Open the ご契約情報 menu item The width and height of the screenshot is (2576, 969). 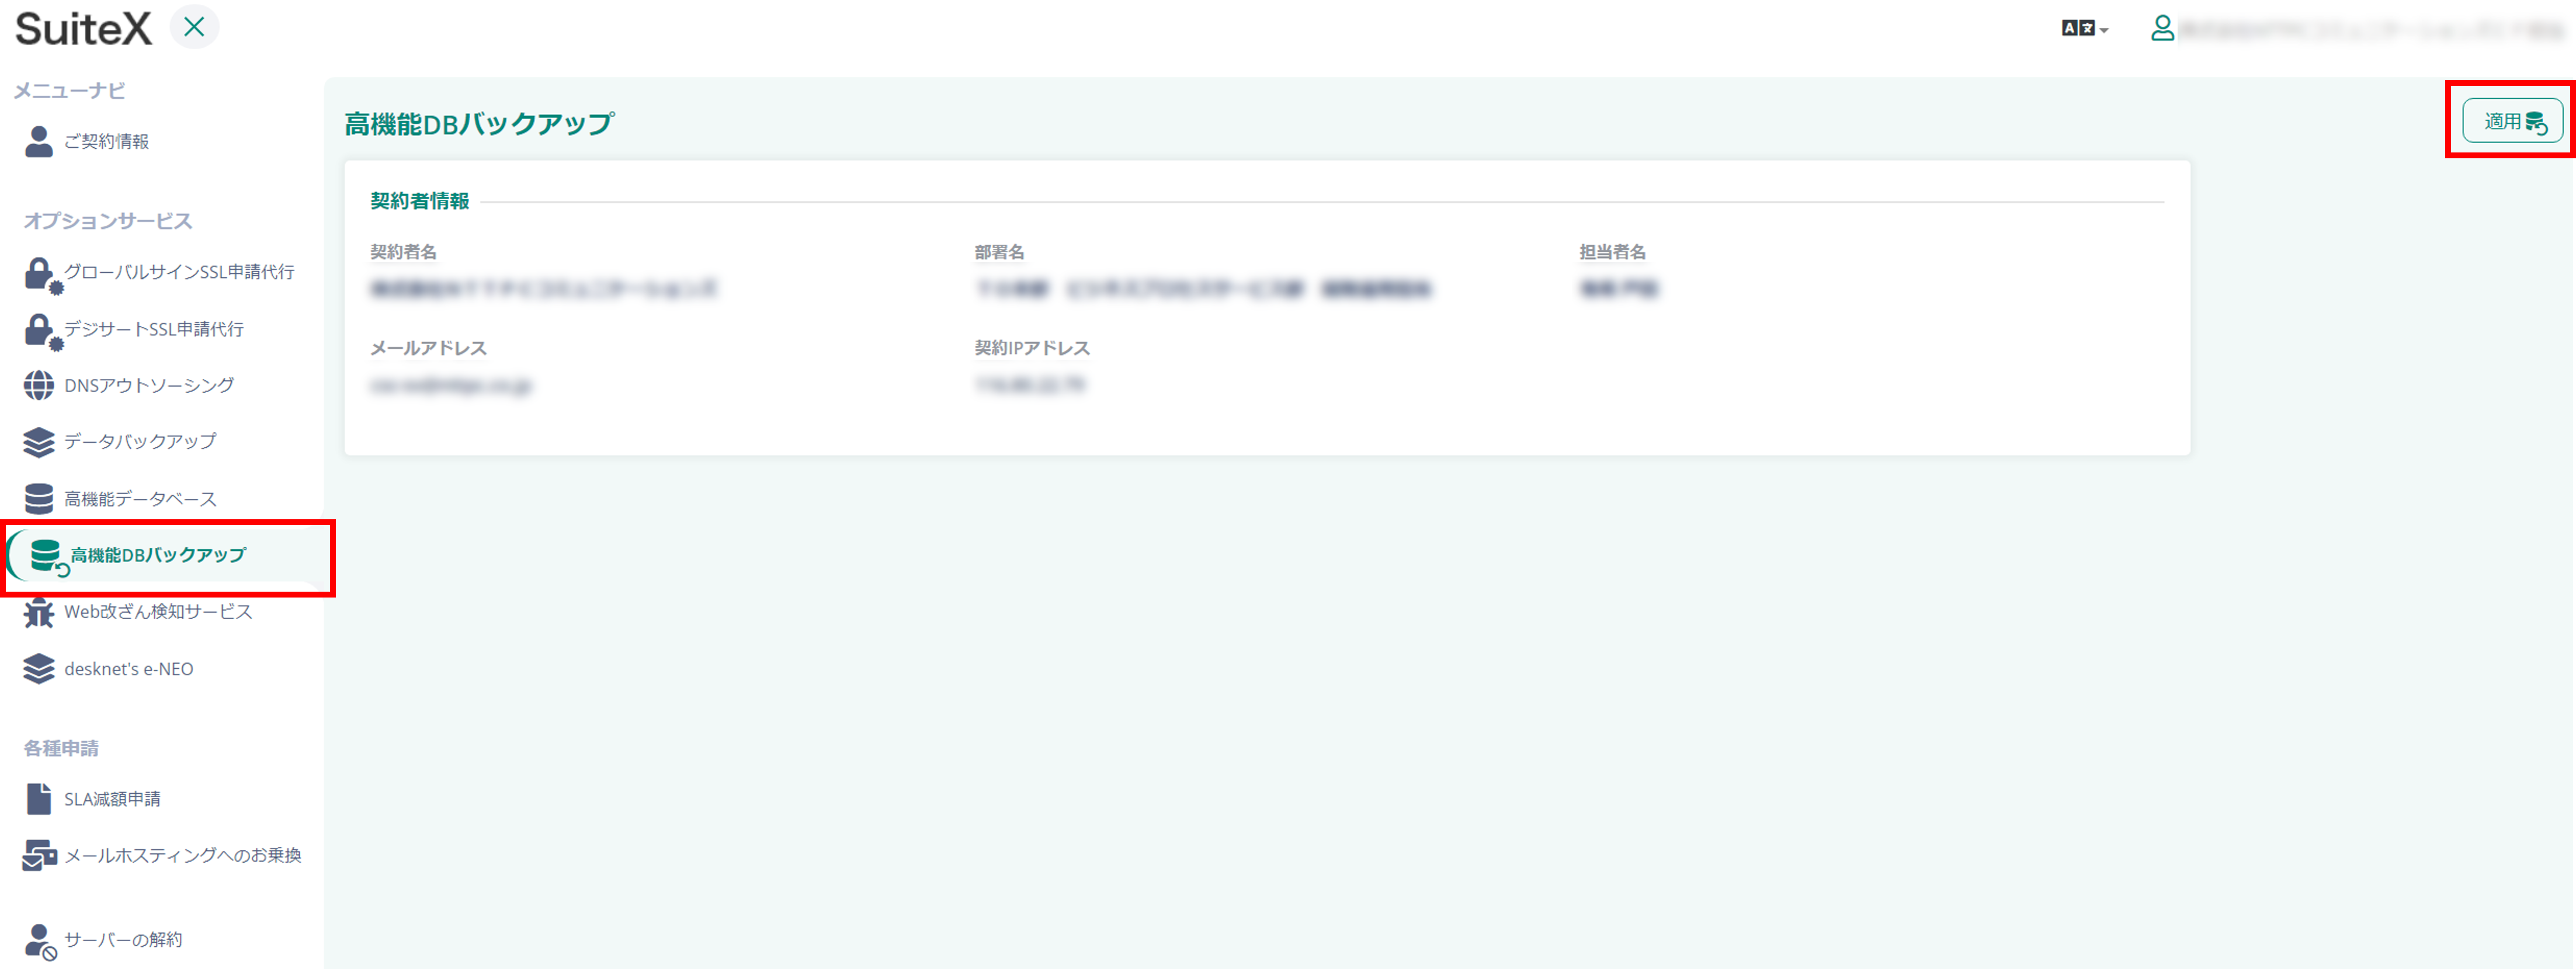(x=106, y=142)
